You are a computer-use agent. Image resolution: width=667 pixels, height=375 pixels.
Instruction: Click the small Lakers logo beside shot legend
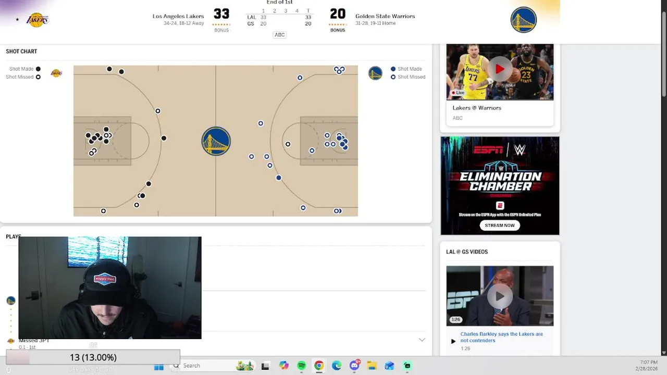[x=56, y=73]
